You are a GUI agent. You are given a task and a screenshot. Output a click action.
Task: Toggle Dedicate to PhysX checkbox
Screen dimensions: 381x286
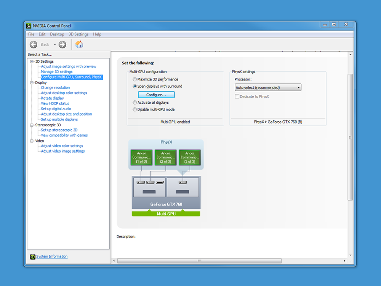237,96
